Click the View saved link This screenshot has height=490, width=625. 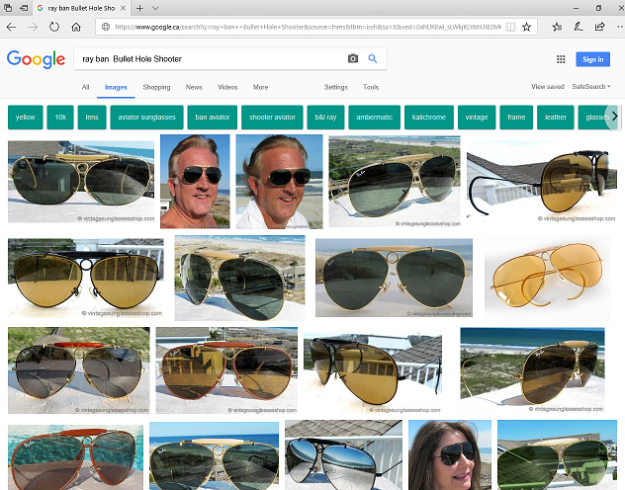pos(547,86)
